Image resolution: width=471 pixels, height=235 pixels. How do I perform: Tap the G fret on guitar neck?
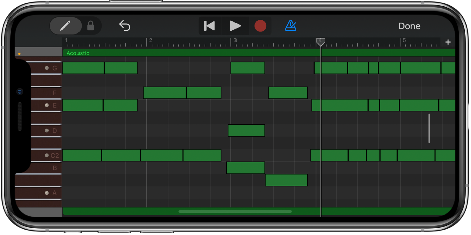point(46,68)
